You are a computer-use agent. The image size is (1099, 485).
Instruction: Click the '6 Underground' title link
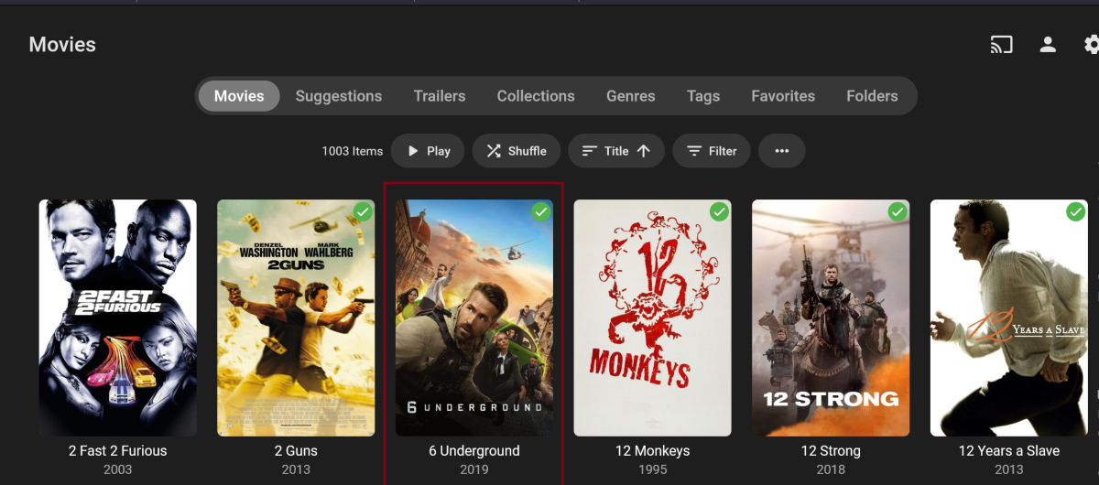tap(474, 451)
